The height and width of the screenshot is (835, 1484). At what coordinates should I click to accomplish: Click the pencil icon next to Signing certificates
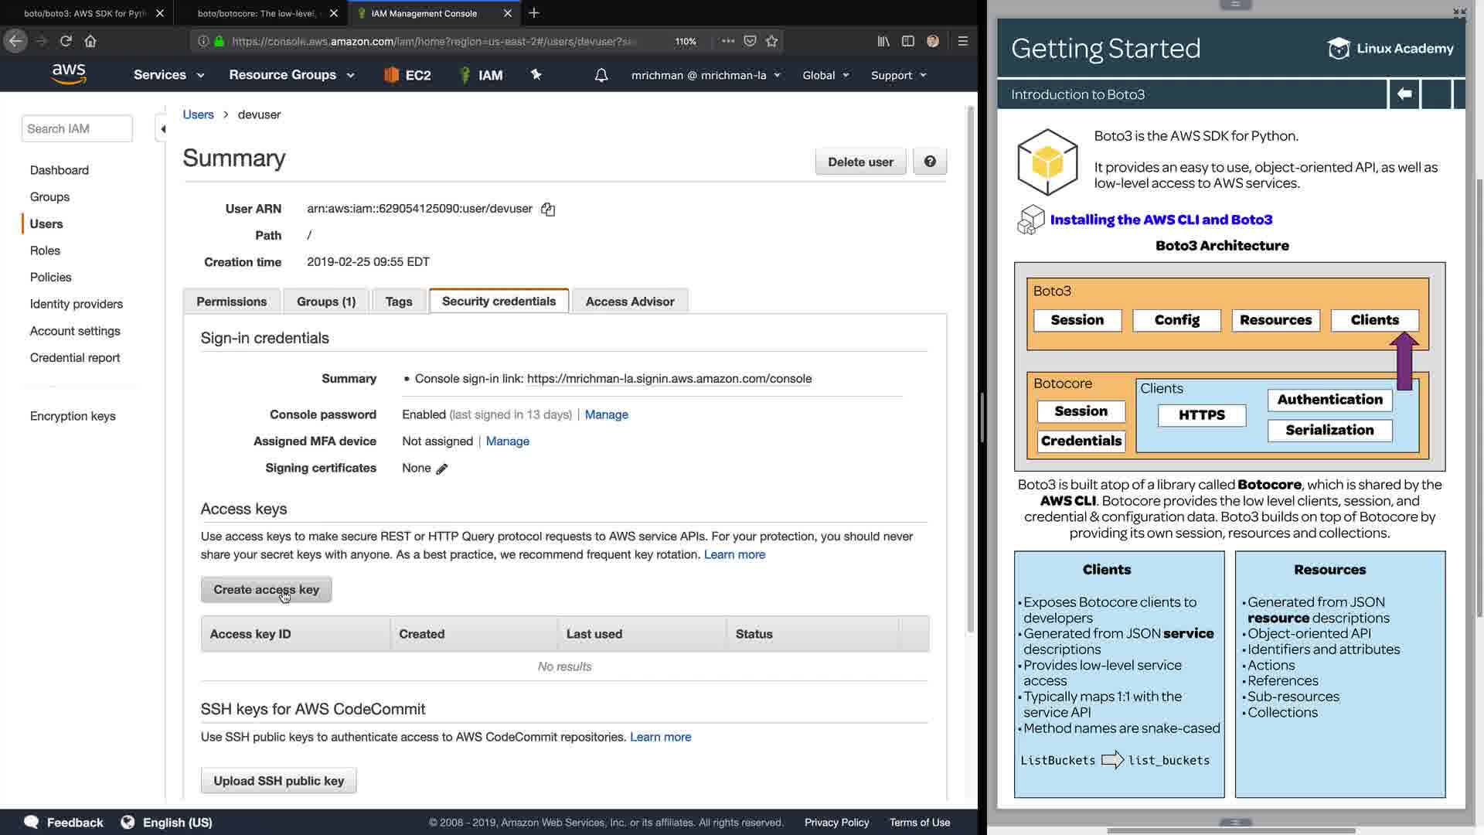click(x=442, y=469)
